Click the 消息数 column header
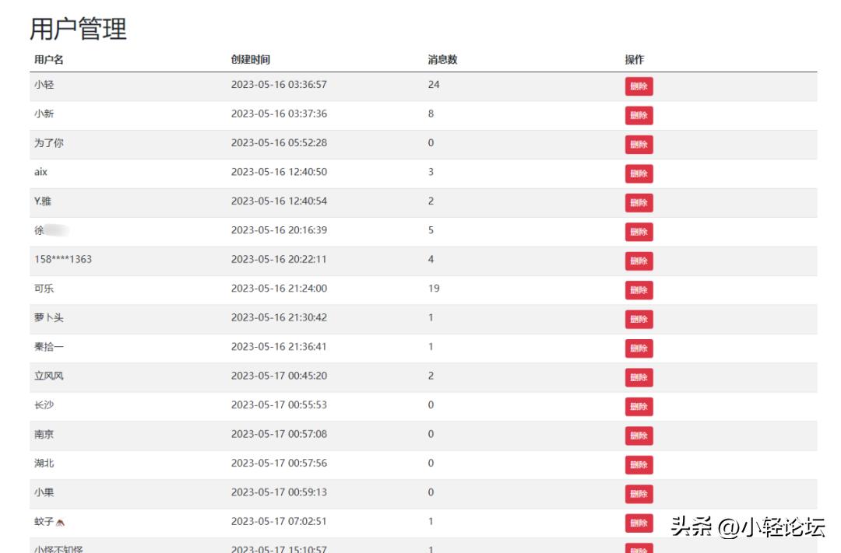 [442, 60]
